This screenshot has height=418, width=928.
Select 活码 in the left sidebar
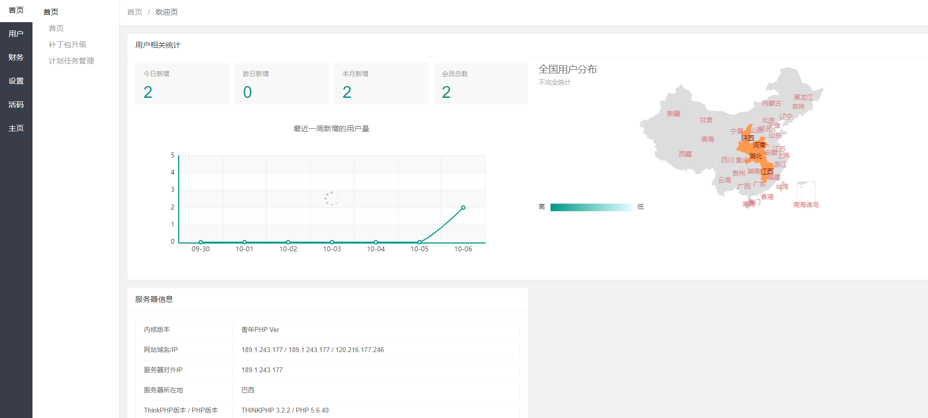(x=16, y=104)
